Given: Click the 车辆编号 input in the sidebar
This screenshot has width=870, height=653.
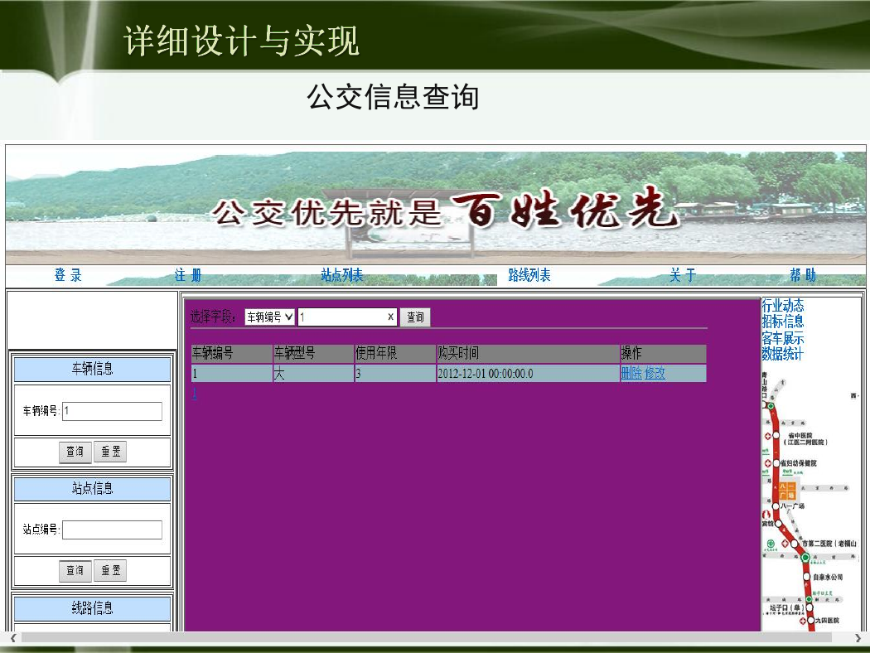Looking at the screenshot, I should tap(112, 411).
